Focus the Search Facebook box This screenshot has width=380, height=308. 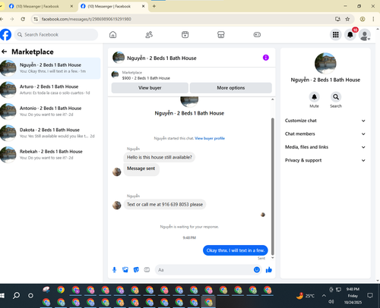[x=56, y=35]
